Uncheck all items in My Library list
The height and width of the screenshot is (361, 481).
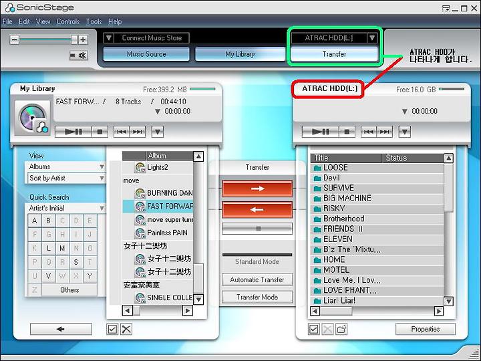(x=126, y=329)
